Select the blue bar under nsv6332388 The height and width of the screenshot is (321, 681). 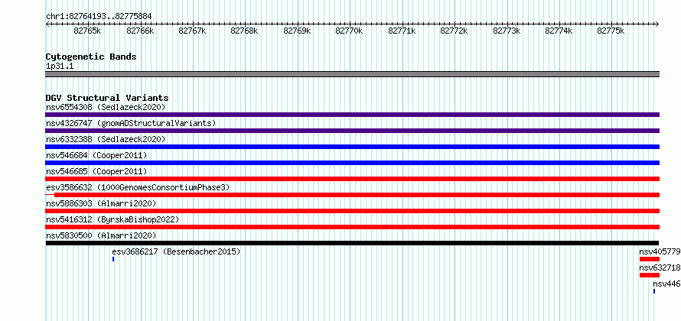(353, 147)
